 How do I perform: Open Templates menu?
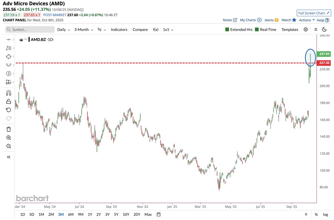290,29
